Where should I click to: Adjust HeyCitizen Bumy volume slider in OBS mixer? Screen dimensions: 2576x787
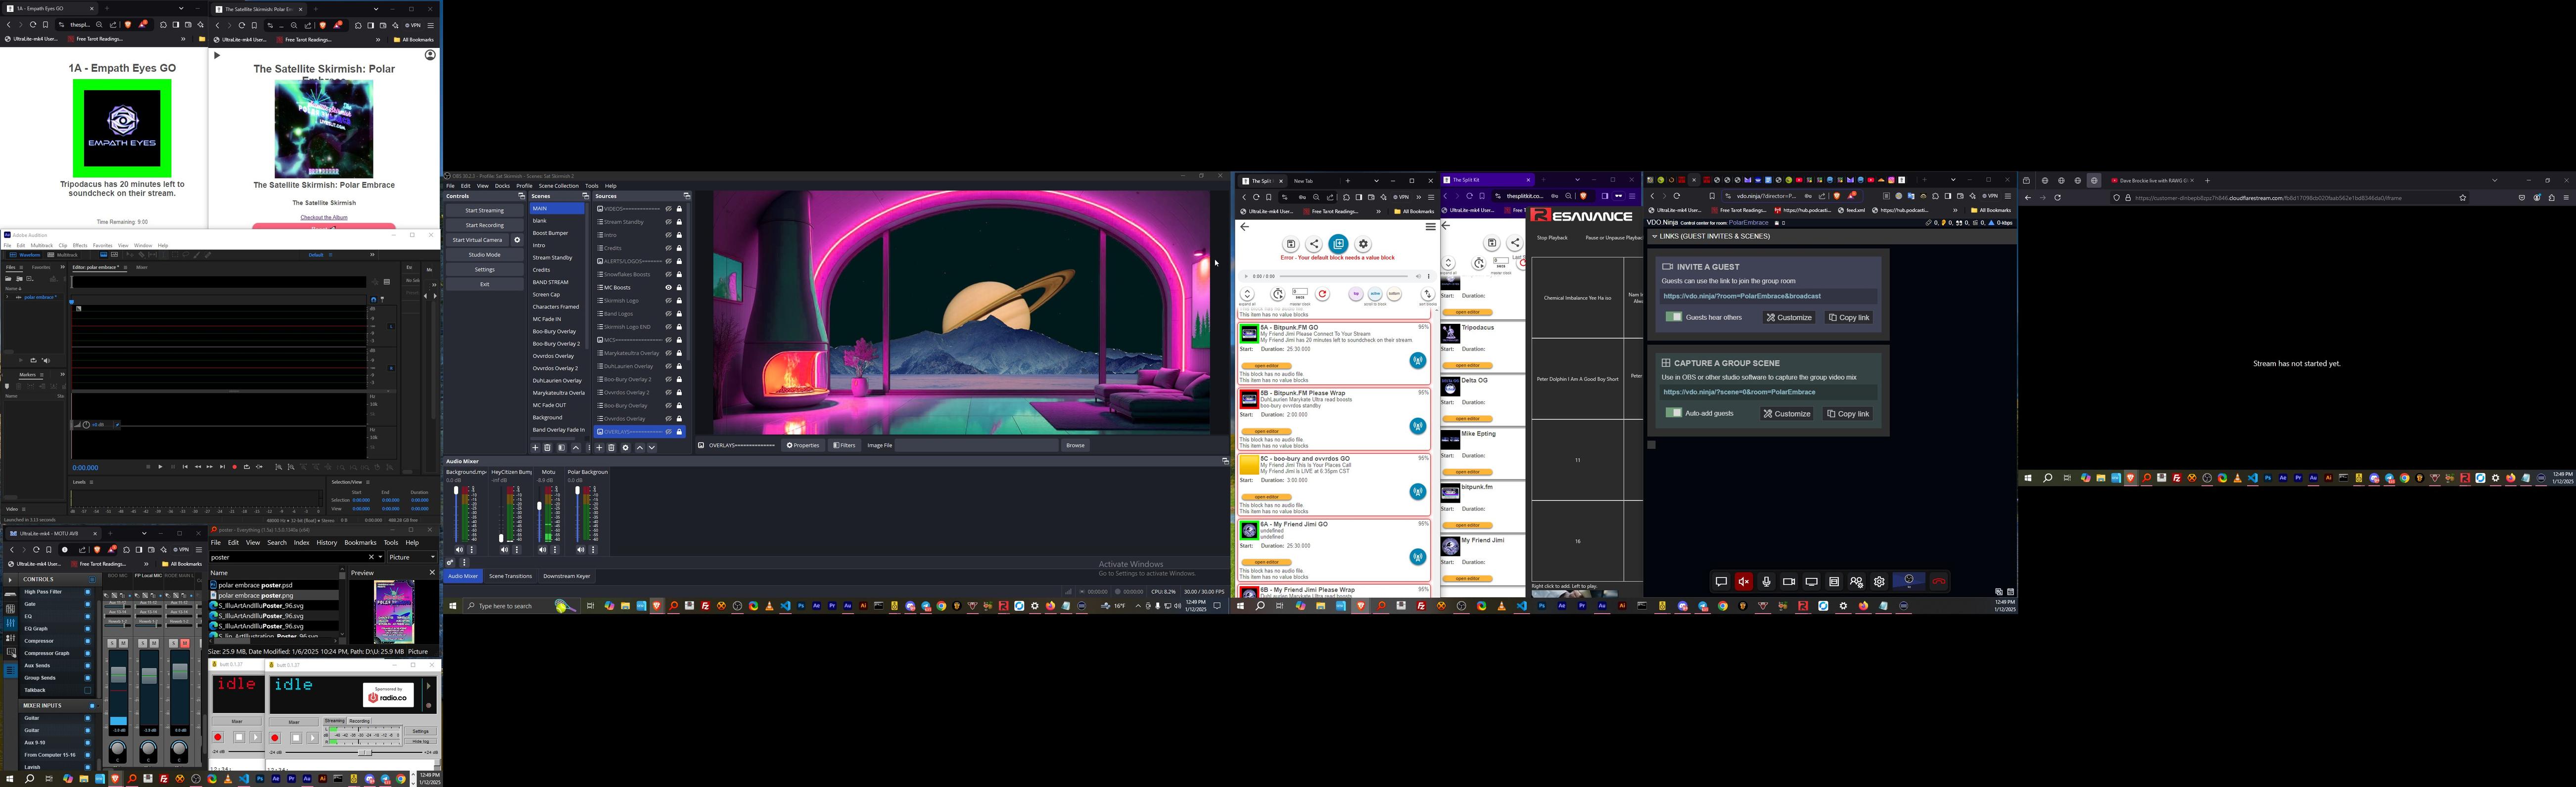[501, 514]
